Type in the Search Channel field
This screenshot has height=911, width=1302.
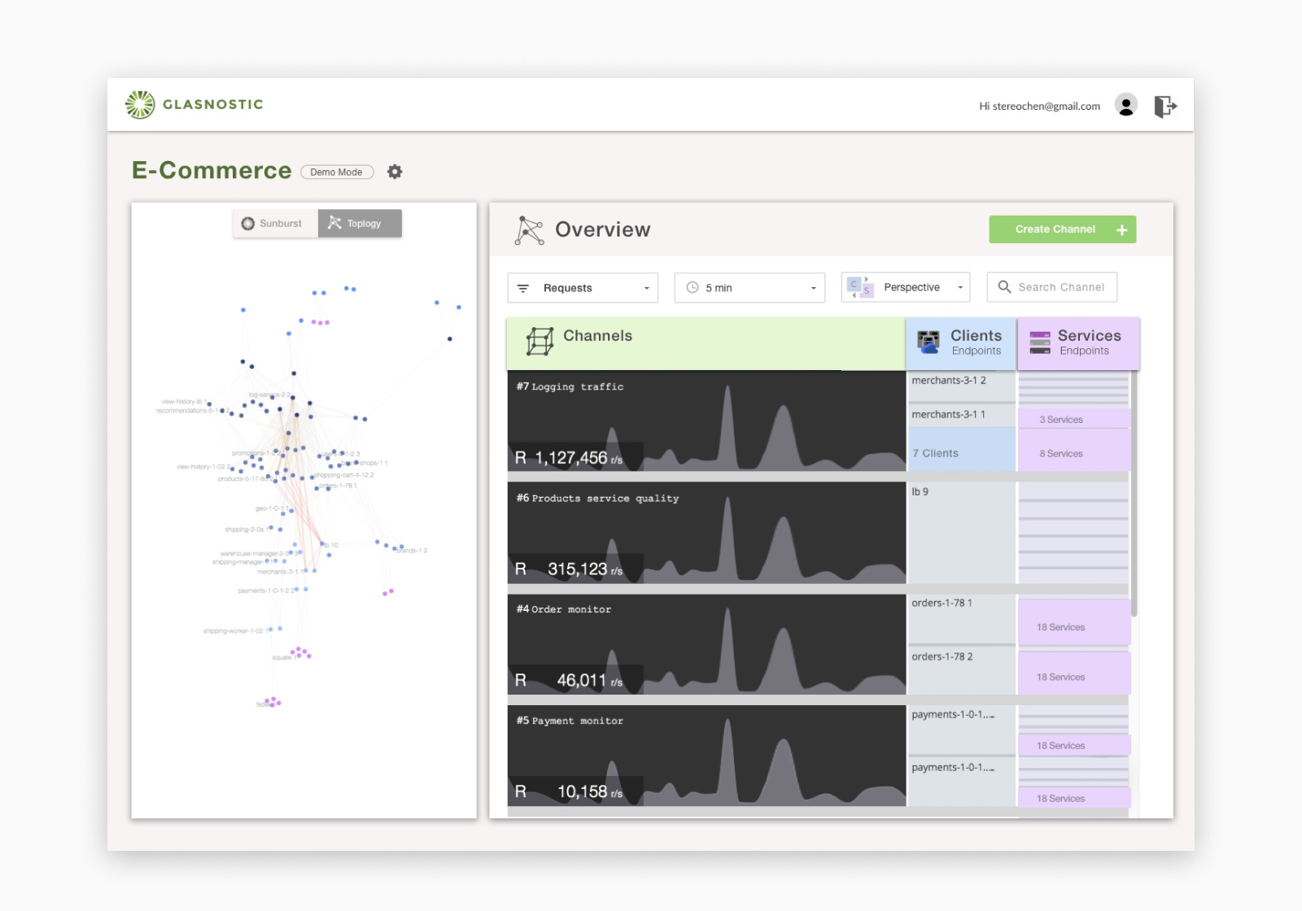[1060, 287]
